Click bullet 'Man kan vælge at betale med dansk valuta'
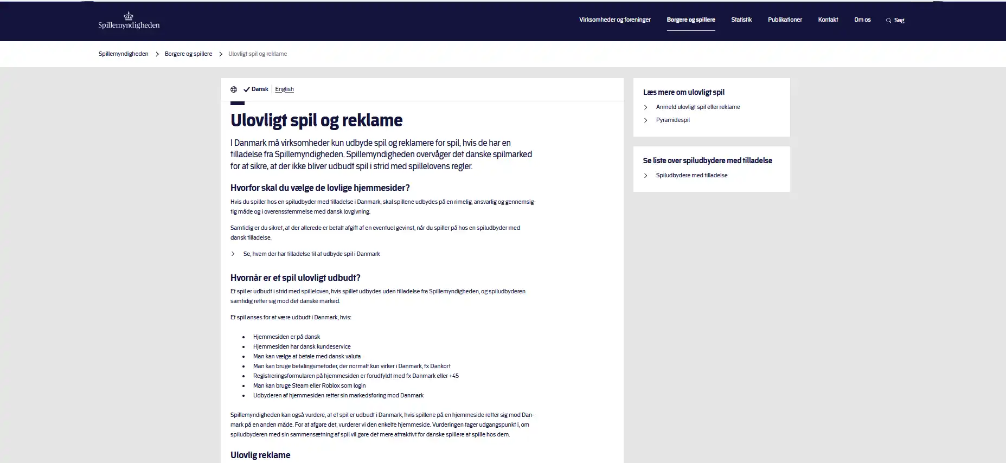Screen dimensions: 1006x463 click(307, 357)
